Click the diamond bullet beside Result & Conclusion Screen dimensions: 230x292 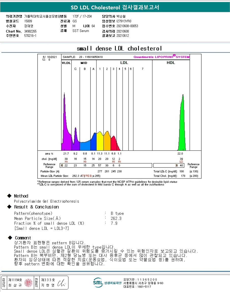(x=9, y=207)
